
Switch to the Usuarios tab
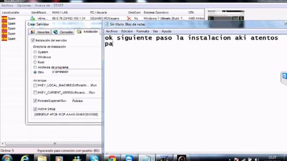[40, 32]
